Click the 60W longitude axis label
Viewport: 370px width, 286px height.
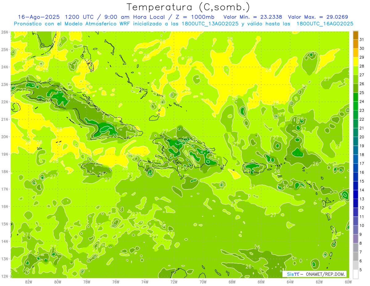click(348, 282)
